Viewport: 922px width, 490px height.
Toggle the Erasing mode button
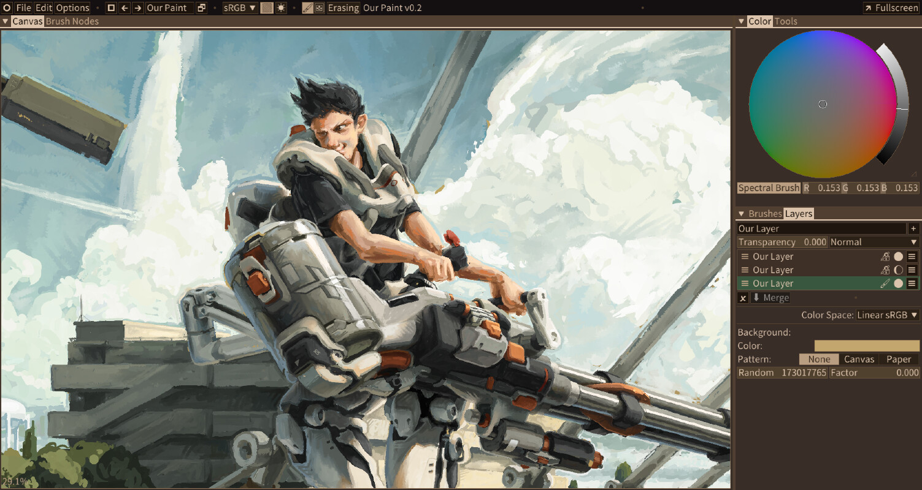[344, 8]
